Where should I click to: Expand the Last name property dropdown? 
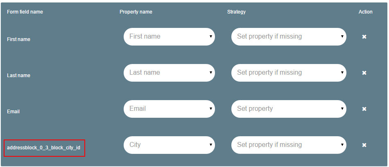(x=169, y=73)
